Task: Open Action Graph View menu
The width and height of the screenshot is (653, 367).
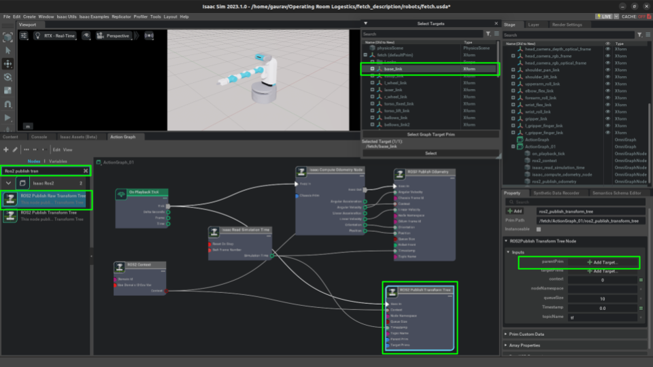Action: pyautogui.click(x=67, y=150)
